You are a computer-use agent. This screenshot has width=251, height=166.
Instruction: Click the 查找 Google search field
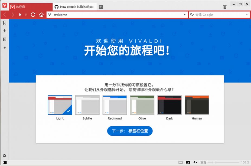(220, 15)
